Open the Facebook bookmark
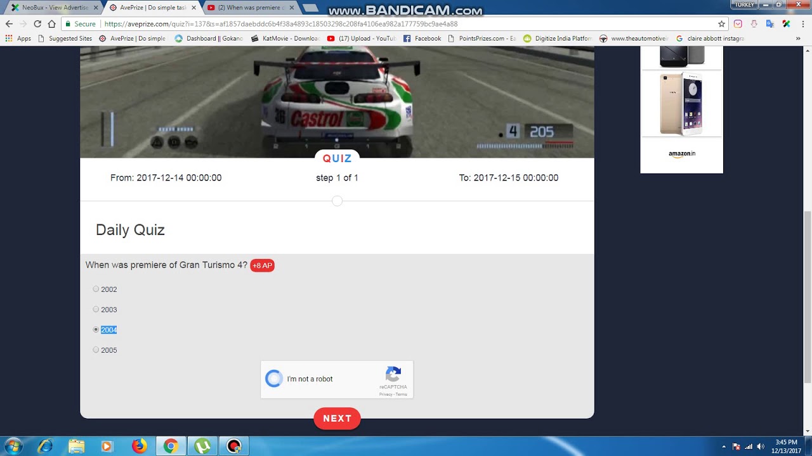 tap(422, 39)
